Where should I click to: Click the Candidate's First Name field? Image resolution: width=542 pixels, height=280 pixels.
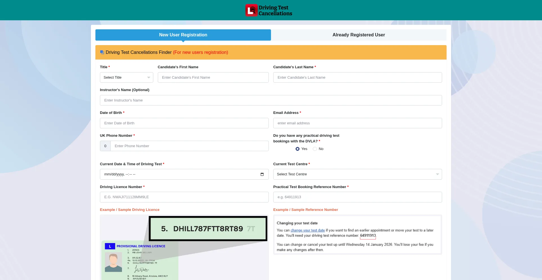coord(213,78)
